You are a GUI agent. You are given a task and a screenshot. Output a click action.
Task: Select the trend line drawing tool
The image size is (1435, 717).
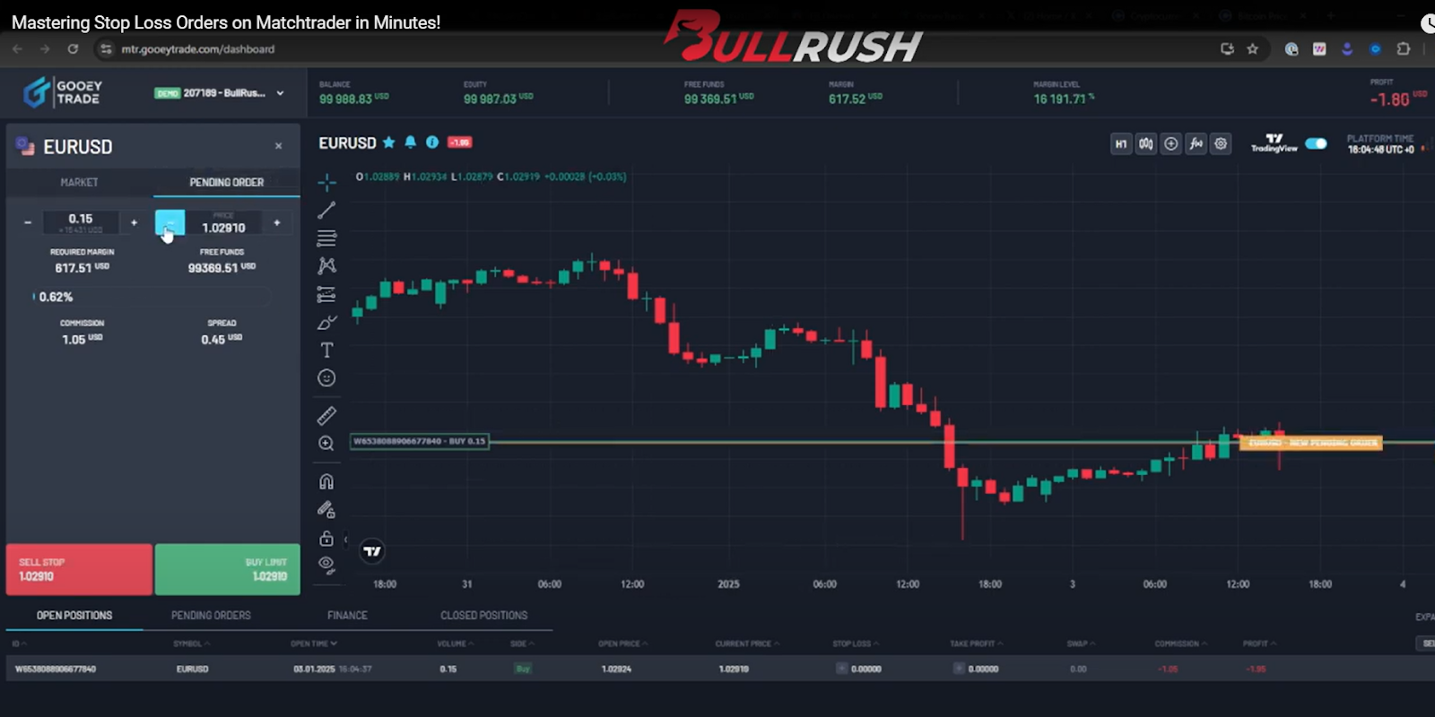point(326,211)
